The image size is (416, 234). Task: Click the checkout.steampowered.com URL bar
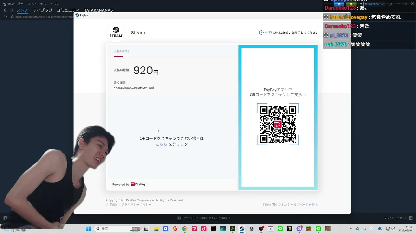click(x=44, y=17)
